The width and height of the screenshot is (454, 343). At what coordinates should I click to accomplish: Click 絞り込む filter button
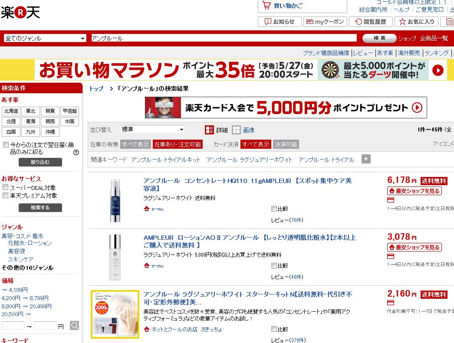click(x=40, y=162)
